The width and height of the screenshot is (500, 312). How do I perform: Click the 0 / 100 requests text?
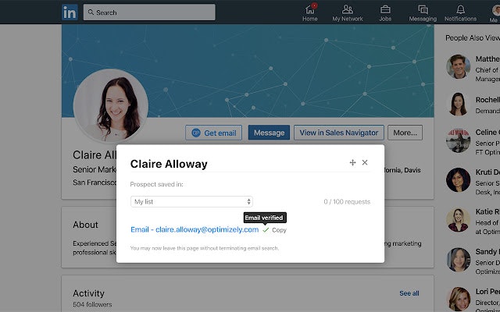coord(347,202)
